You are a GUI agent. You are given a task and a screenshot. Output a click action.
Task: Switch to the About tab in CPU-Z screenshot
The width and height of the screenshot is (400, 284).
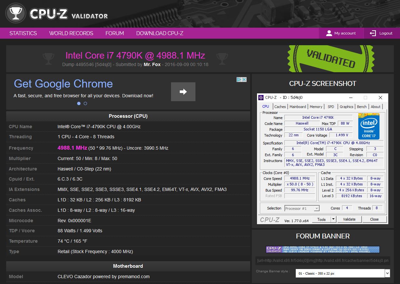click(376, 107)
